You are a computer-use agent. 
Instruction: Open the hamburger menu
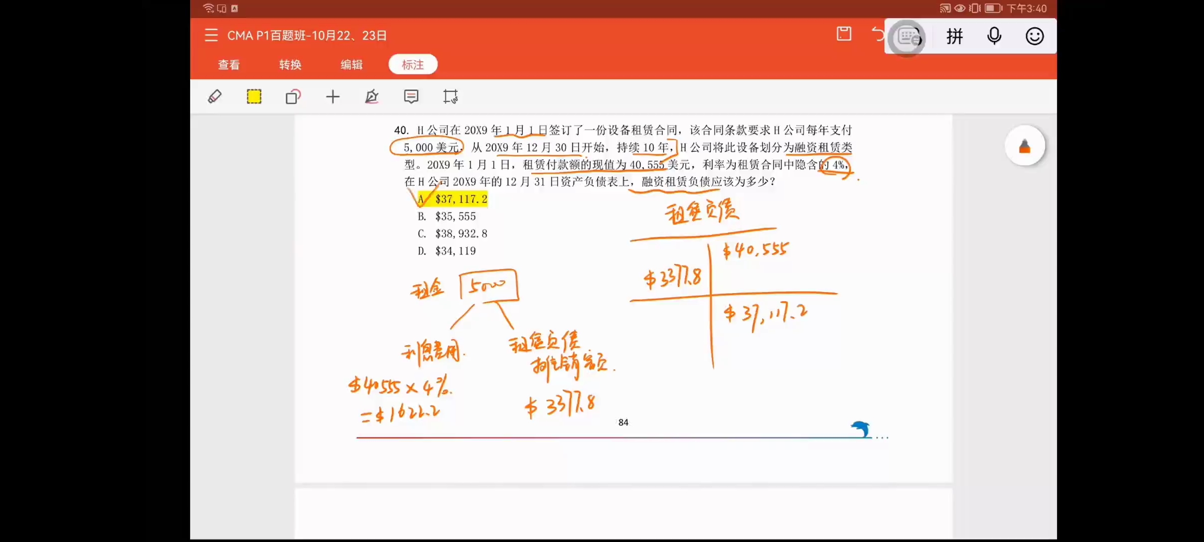tap(211, 35)
